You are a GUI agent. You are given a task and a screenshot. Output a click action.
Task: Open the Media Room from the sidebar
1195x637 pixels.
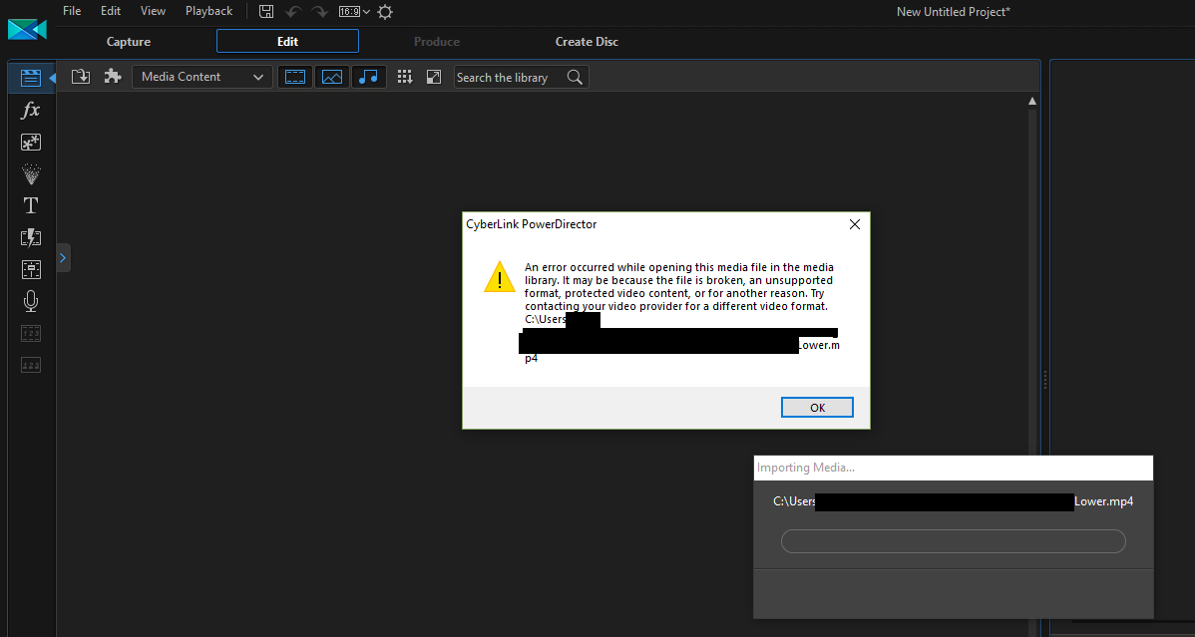[x=31, y=78]
